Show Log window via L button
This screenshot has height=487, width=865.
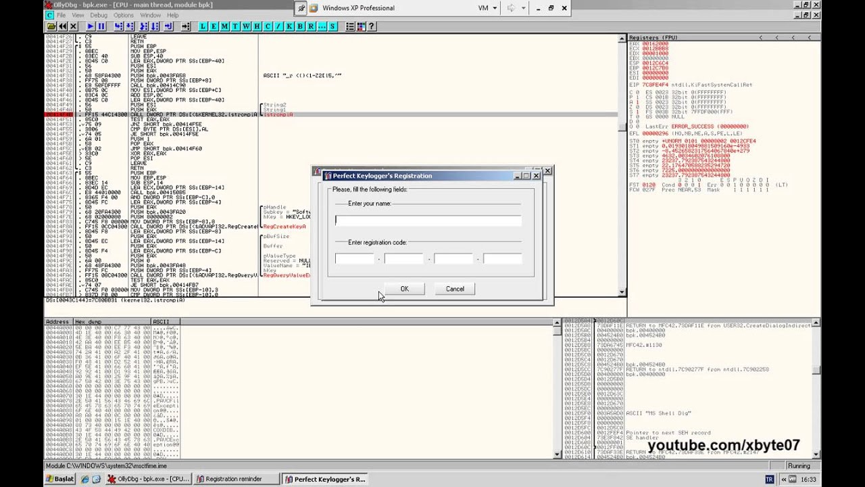point(203,26)
